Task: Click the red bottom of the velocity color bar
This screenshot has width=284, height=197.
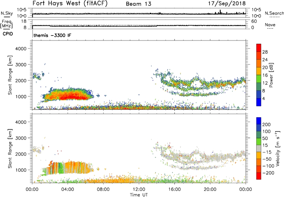Action: click(x=259, y=176)
